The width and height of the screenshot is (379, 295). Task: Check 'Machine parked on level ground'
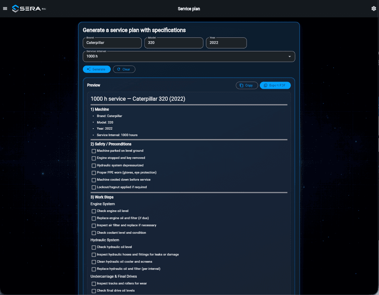tap(93, 151)
